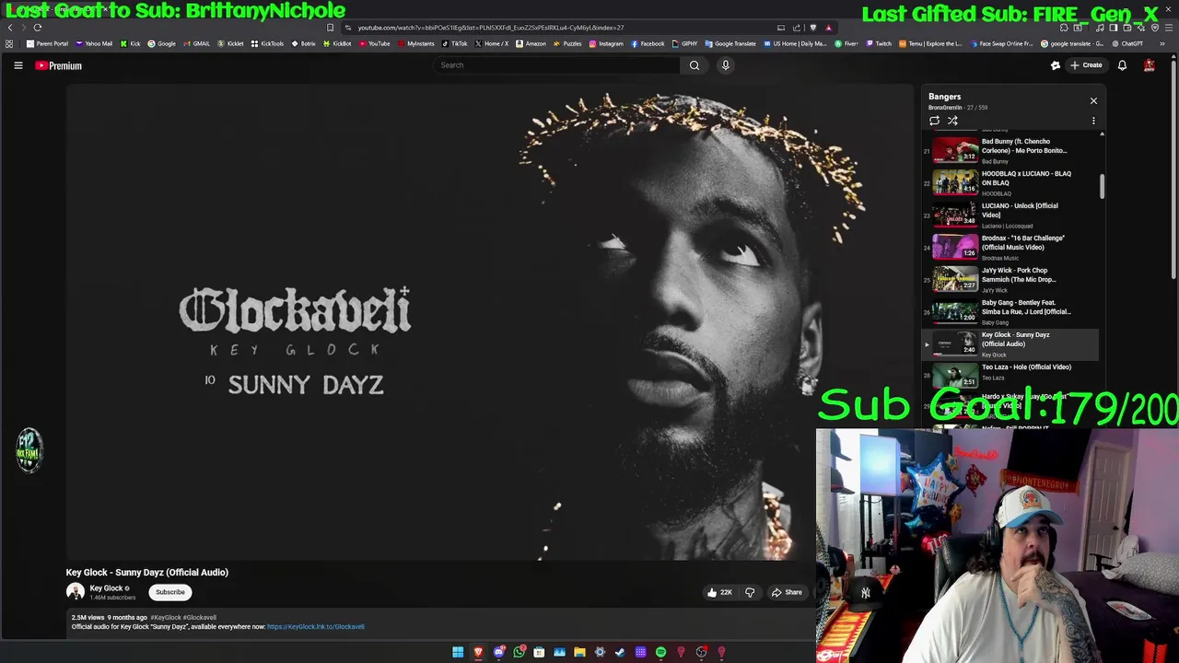Show more bookmarks overflow chevron
The image size is (1179, 663).
pyautogui.click(x=1162, y=43)
